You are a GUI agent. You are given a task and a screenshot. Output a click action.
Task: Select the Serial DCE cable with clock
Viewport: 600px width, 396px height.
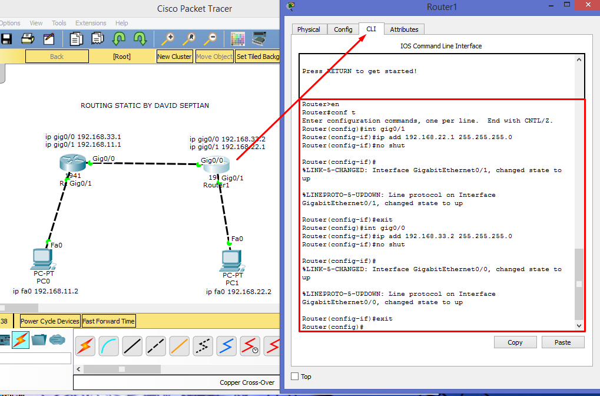(x=250, y=346)
